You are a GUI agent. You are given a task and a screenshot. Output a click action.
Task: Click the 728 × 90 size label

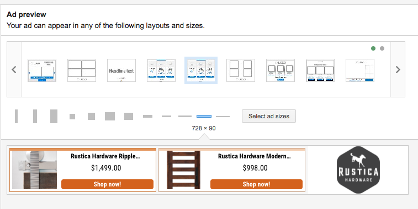pyautogui.click(x=204, y=128)
